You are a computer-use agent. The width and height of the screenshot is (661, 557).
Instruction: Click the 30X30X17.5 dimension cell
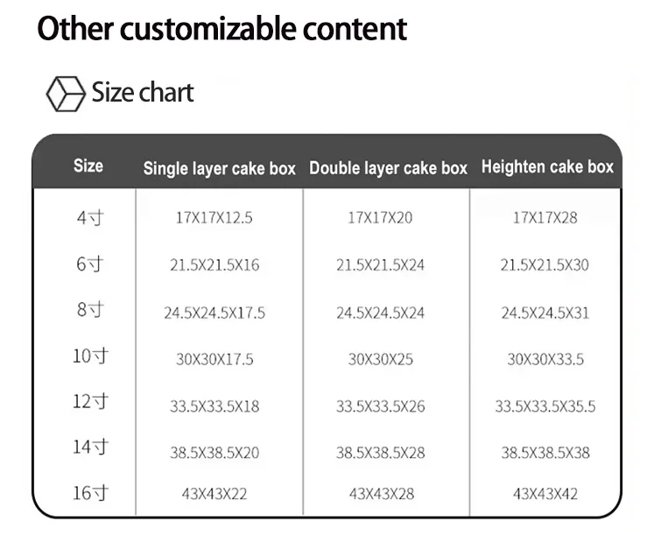[214, 359]
